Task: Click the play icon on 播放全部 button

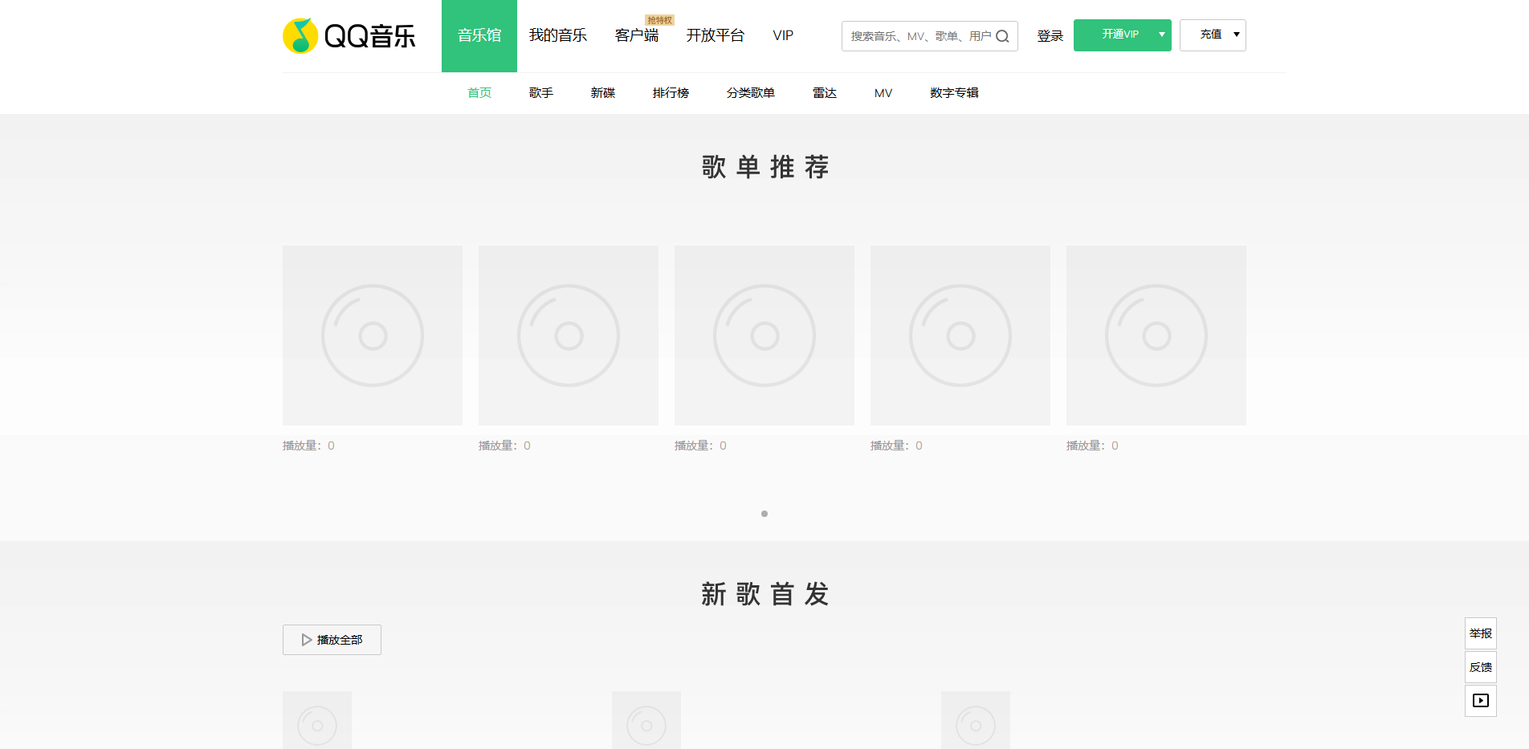Action: click(x=305, y=639)
